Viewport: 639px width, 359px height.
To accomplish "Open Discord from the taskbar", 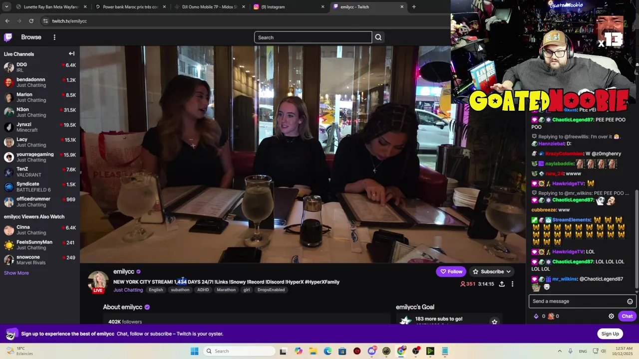I will point(371,351).
